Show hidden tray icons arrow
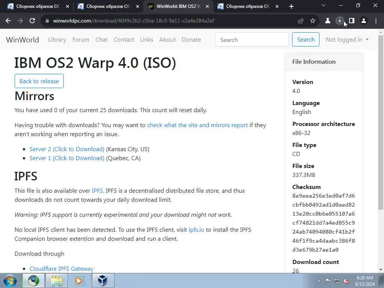The height and width of the screenshot is (288, 384). (x=319, y=281)
